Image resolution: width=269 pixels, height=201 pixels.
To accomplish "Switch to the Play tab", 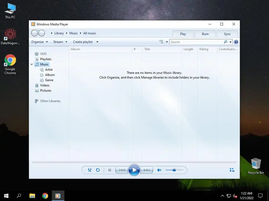I will click(183, 34).
